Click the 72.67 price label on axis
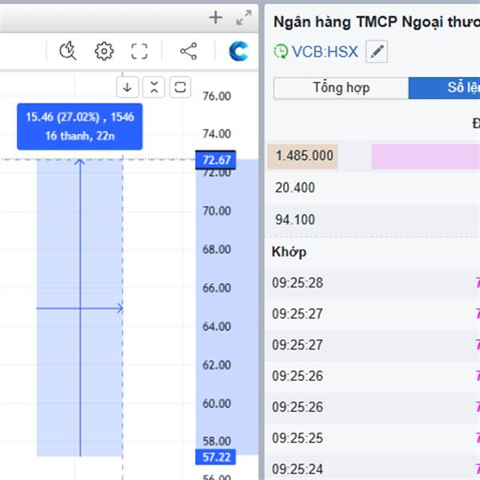The image size is (480, 480). (x=216, y=160)
